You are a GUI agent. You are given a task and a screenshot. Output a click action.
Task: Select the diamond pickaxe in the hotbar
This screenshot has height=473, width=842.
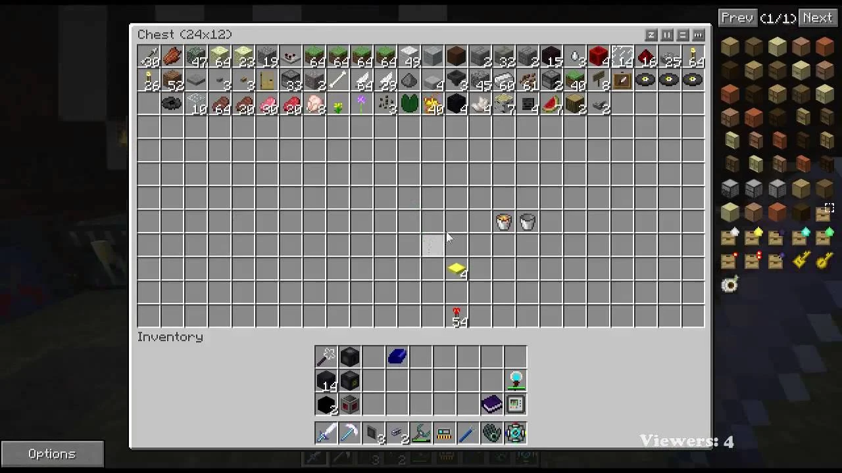(x=350, y=433)
